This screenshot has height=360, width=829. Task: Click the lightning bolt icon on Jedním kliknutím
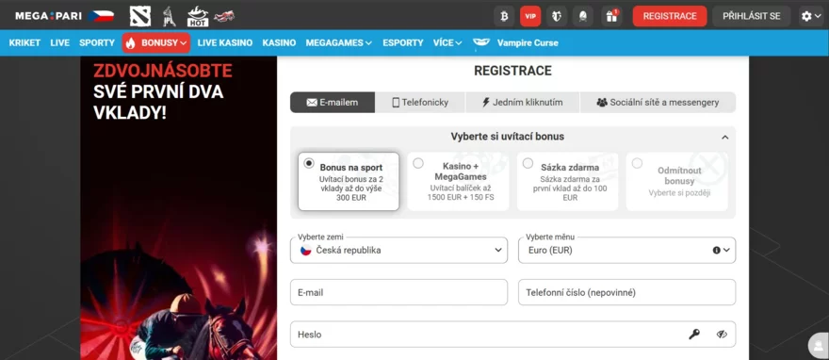tap(486, 103)
